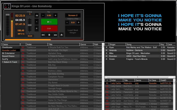Click the LROA channel selector icon
The height and width of the screenshot is (110, 177).
coord(7,6)
